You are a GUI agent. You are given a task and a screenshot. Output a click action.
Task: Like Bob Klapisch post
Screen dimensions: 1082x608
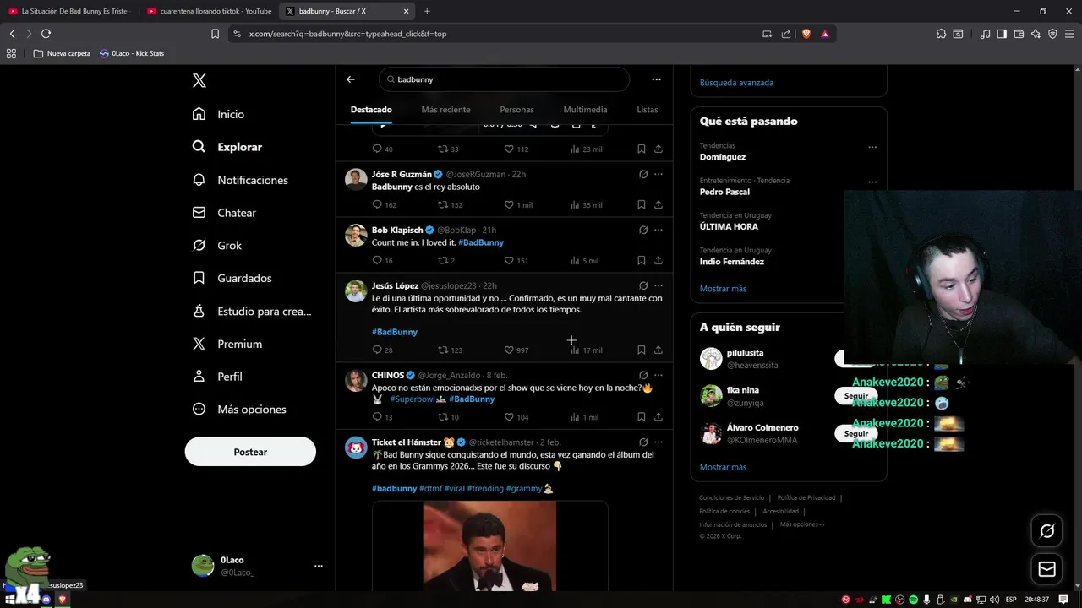(509, 260)
